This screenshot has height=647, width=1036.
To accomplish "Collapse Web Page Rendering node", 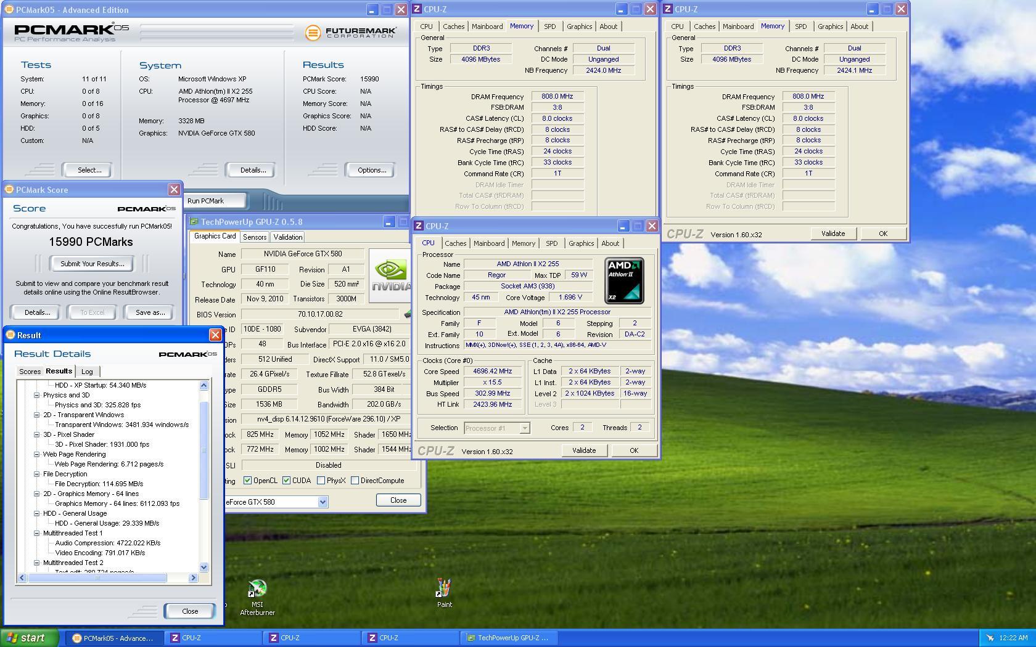I will [x=36, y=454].
